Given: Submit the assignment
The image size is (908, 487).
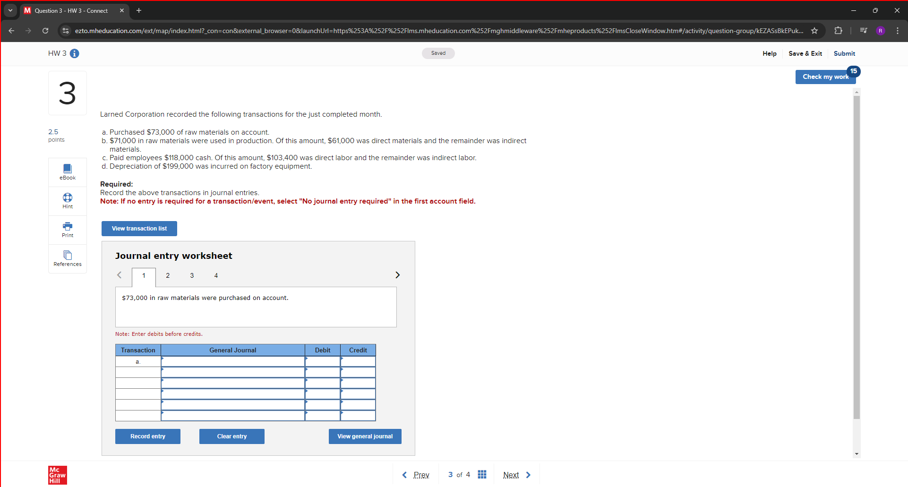Looking at the screenshot, I should (844, 53).
